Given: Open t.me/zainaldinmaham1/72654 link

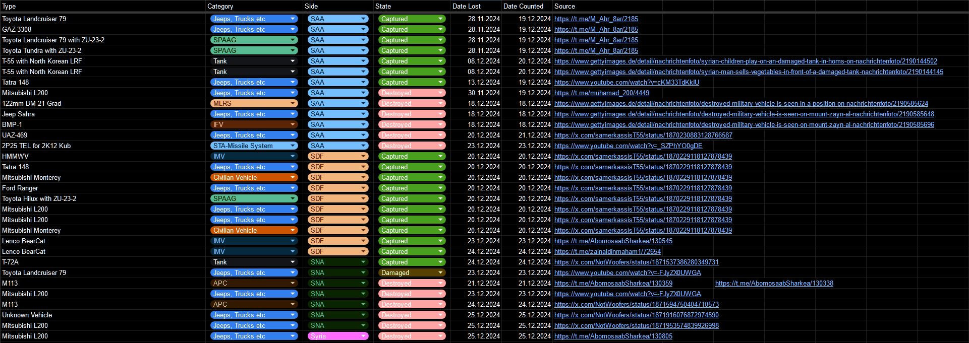Looking at the screenshot, I should tap(607, 251).
